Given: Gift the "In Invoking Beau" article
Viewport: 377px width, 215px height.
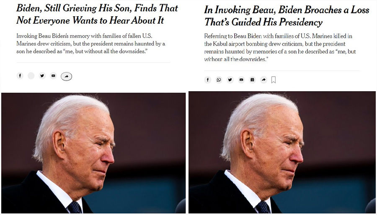Looking at the screenshot, I should click(252, 80).
